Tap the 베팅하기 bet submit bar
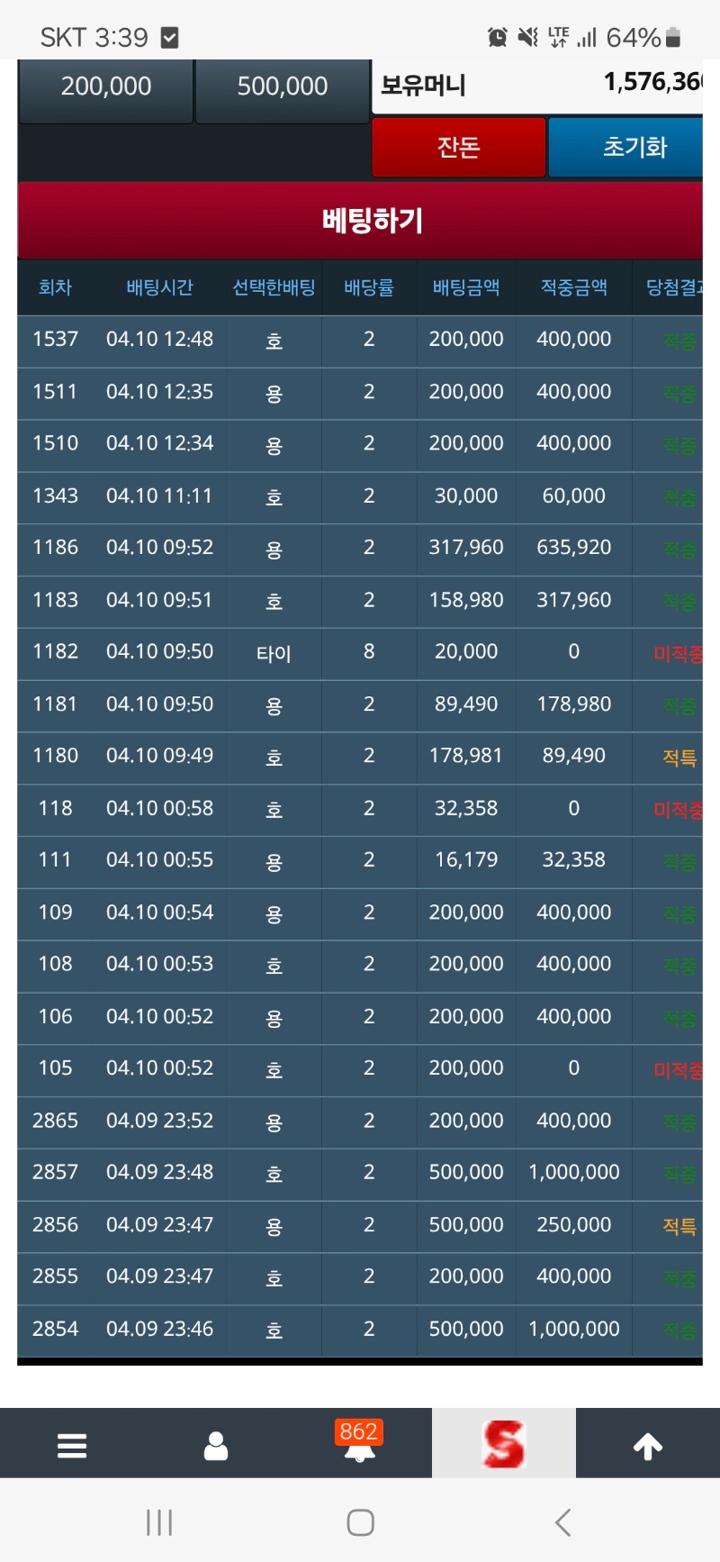Screen dimensions: 720x1562 (360, 221)
